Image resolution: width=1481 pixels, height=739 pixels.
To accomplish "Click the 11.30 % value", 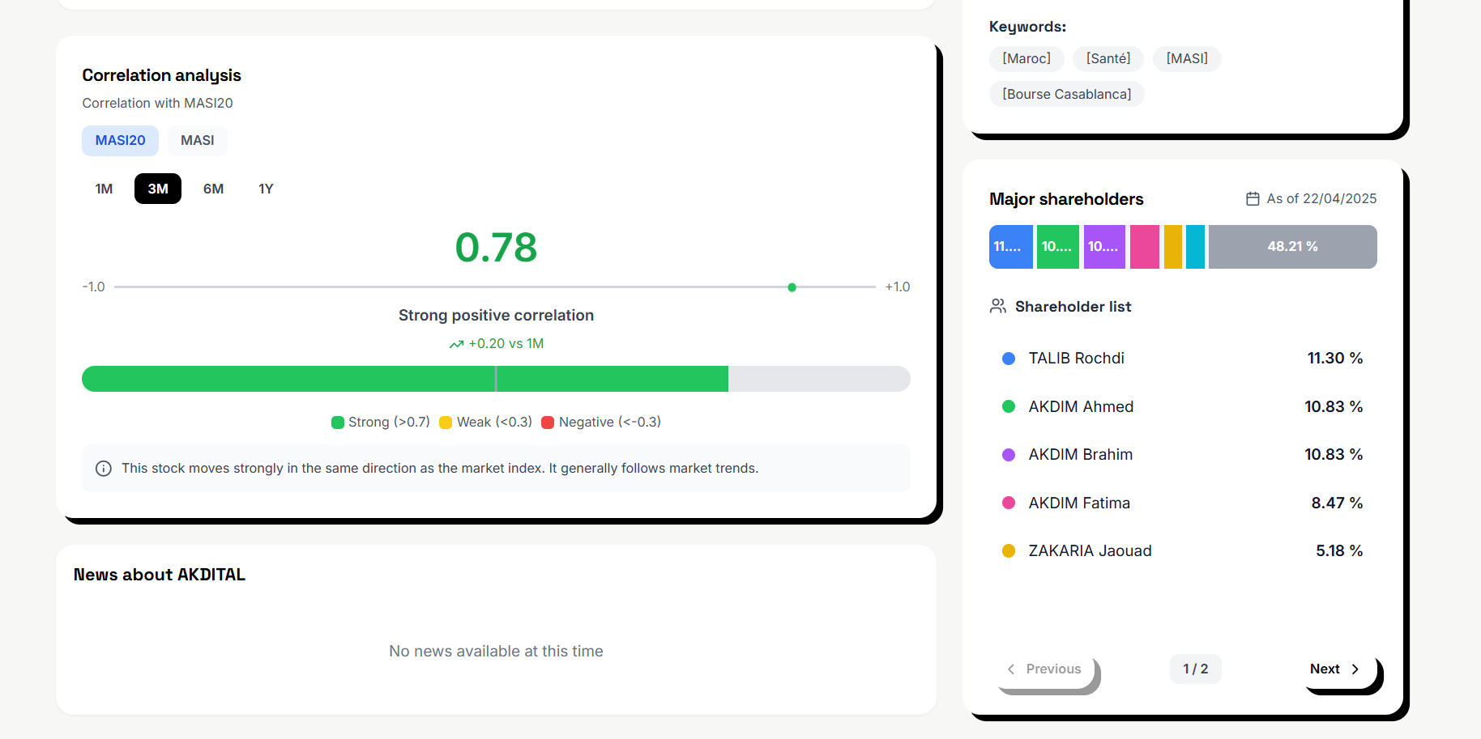I will pos(1335,358).
